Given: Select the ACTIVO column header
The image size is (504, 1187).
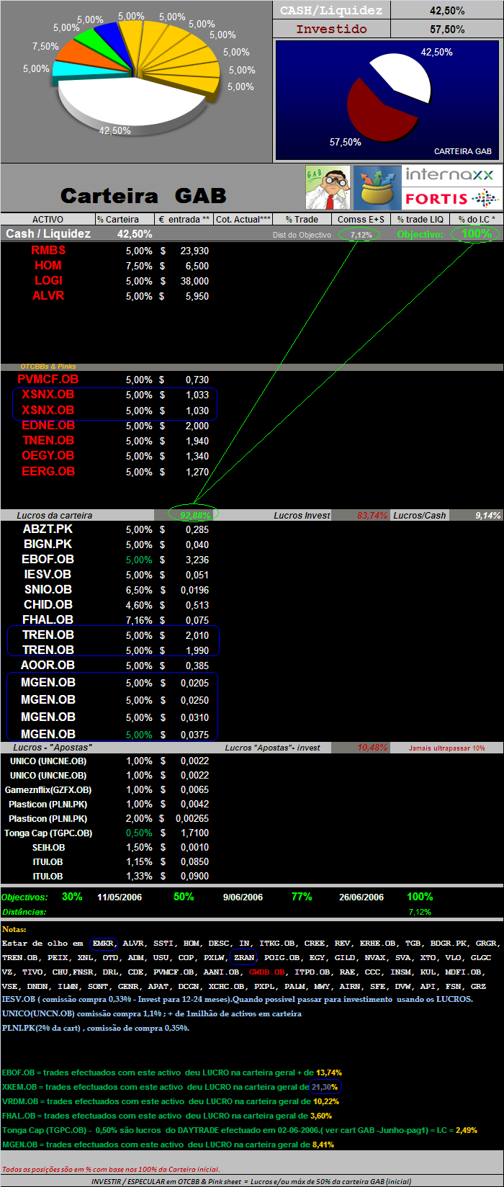Looking at the screenshot, I should click(x=48, y=219).
